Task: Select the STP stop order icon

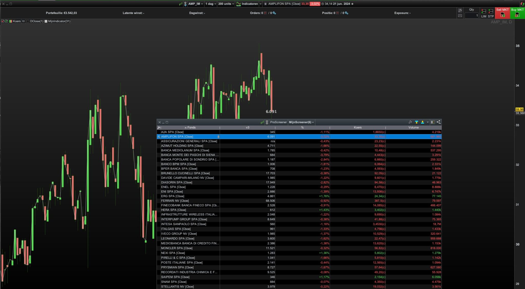Action: [x=491, y=11]
